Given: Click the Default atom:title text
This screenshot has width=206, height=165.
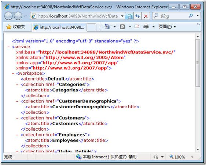Looking at the screenshot, I should (56, 79).
